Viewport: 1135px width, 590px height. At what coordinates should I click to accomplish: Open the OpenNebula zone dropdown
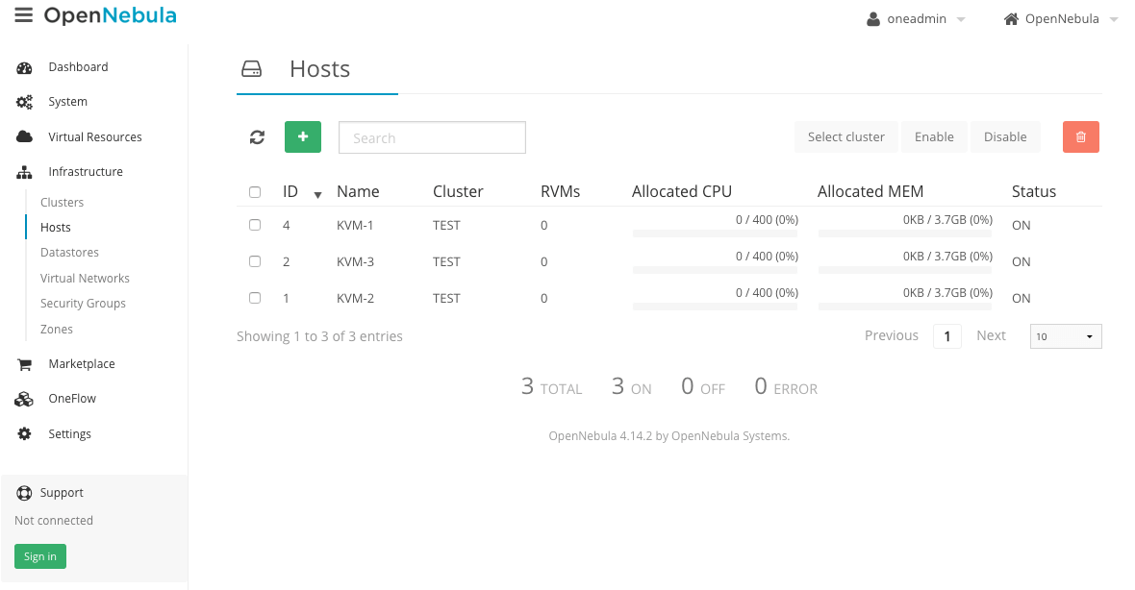click(1060, 19)
